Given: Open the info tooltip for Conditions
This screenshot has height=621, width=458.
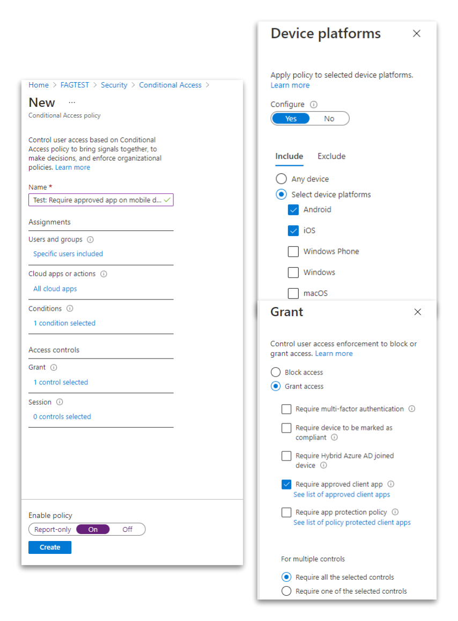Looking at the screenshot, I should pos(70,309).
